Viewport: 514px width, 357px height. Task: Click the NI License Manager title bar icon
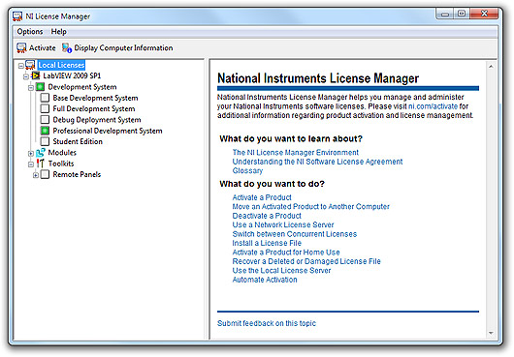17,16
